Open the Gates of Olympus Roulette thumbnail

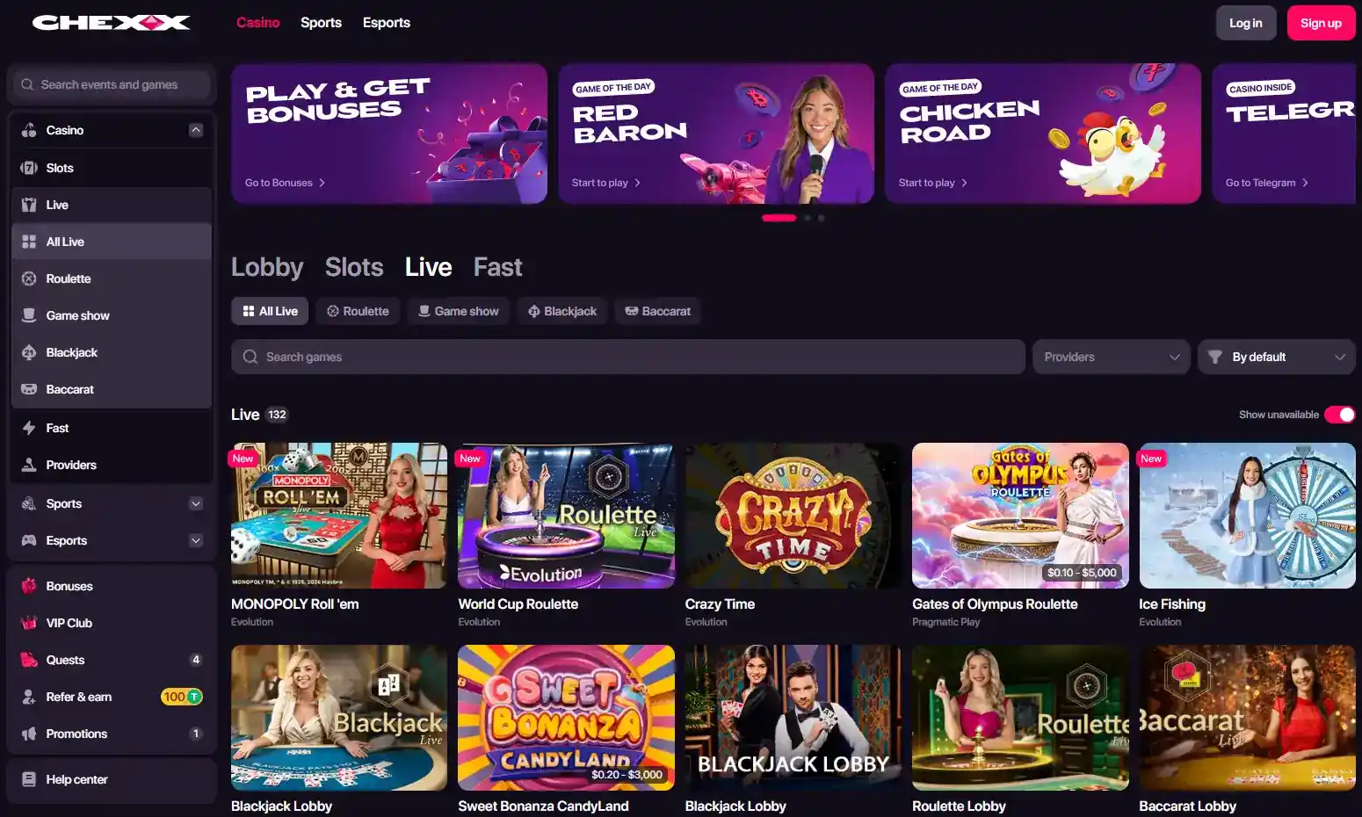tap(1020, 516)
